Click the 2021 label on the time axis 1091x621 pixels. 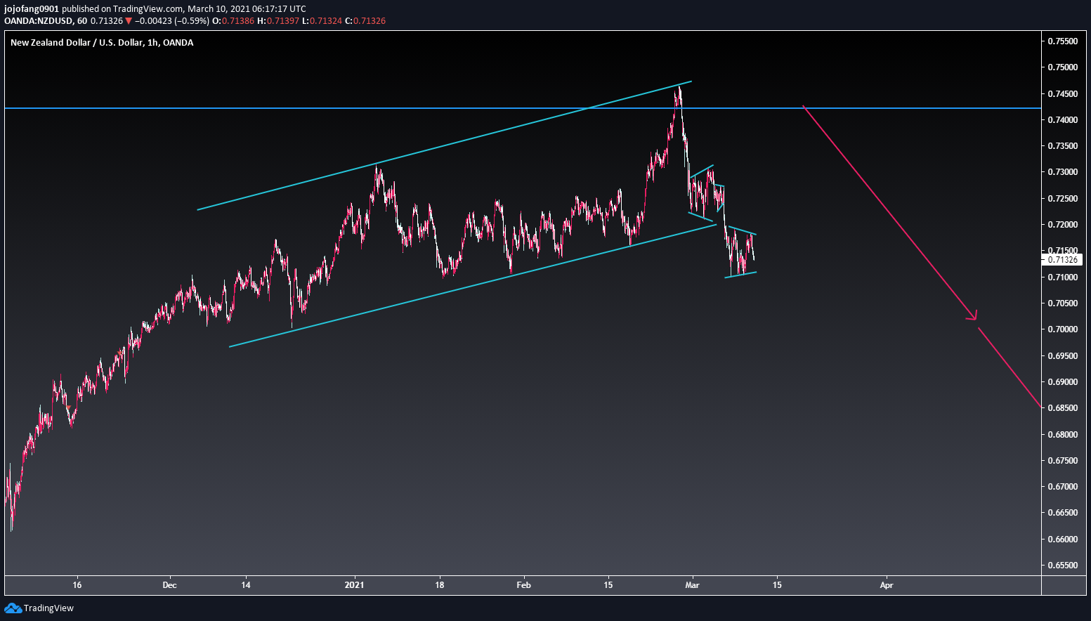(355, 584)
